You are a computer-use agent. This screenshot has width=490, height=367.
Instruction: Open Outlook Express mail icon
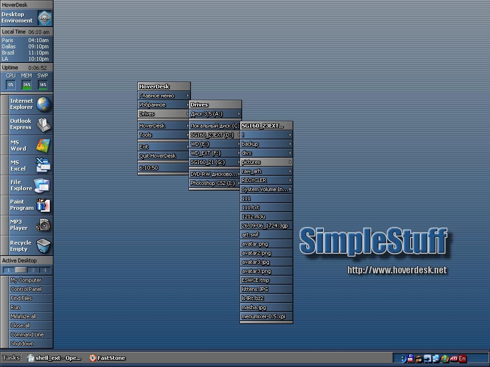pos(43,124)
